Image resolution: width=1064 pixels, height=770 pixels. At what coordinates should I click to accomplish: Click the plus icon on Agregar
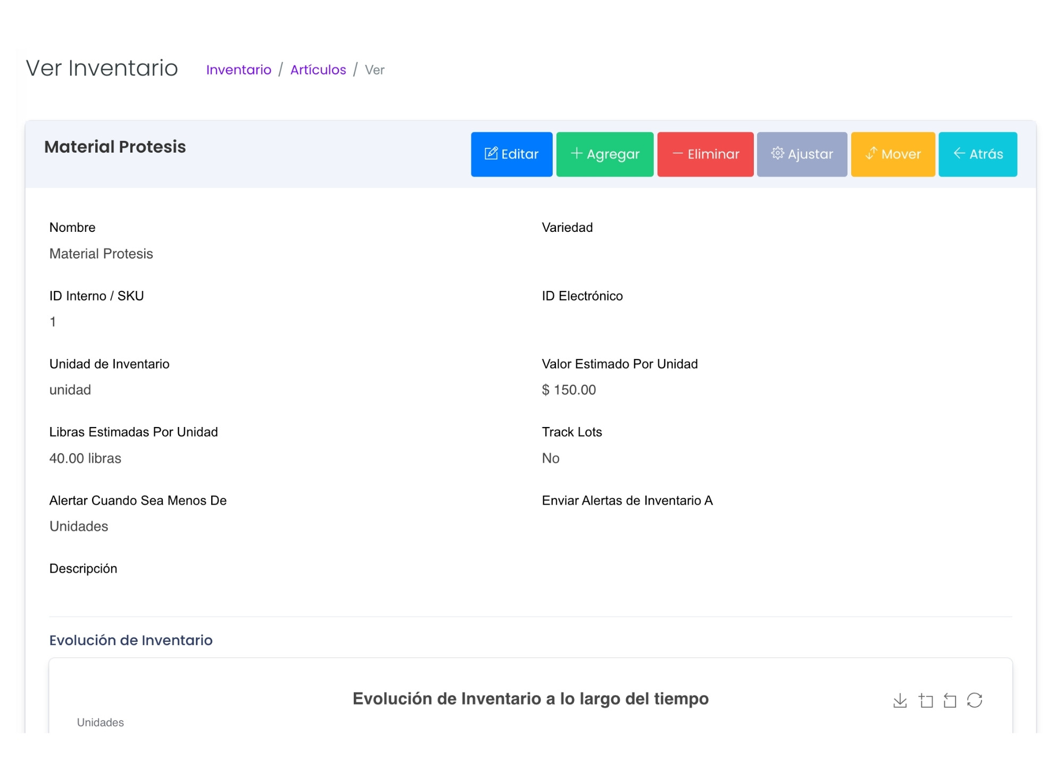(x=576, y=154)
